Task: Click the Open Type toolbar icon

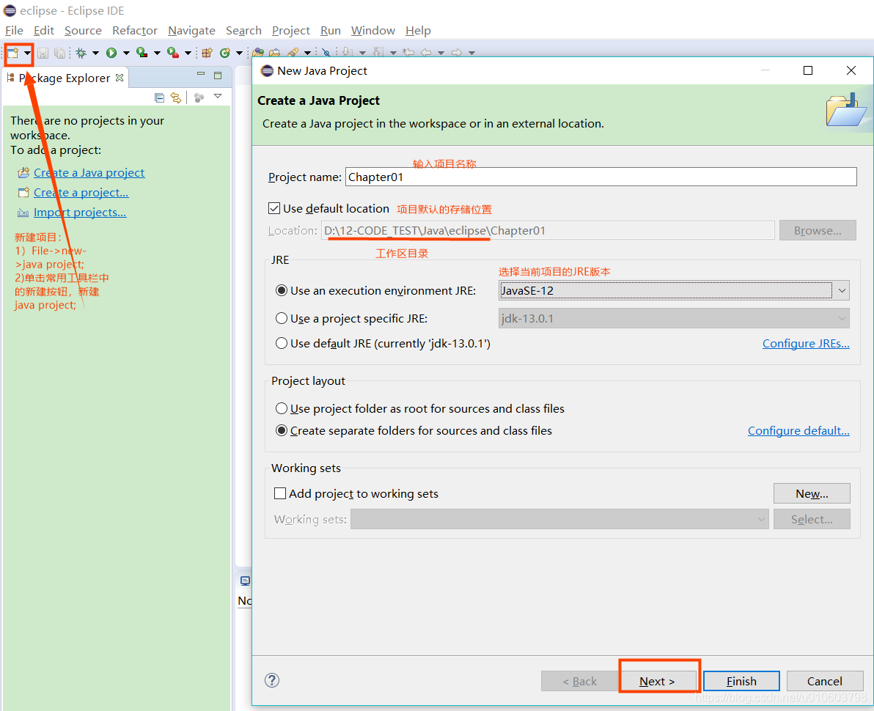Action: (258, 53)
